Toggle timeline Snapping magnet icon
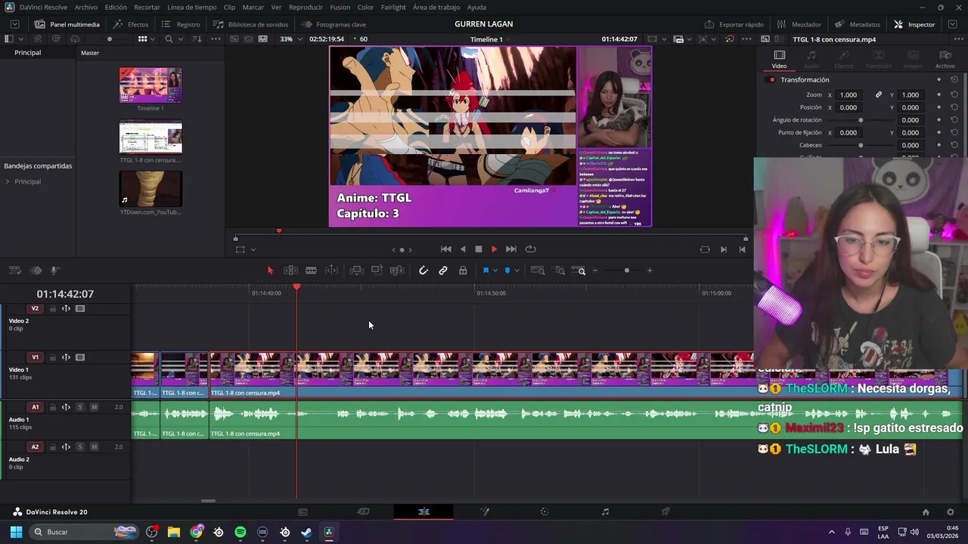The width and height of the screenshot is (968, 544). pos(423,270)
